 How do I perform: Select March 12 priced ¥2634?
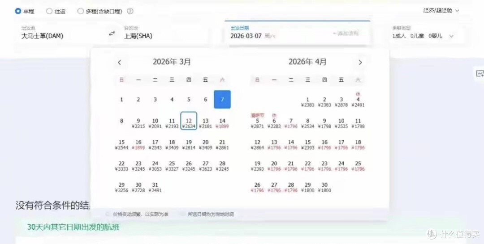coord(189,121)
